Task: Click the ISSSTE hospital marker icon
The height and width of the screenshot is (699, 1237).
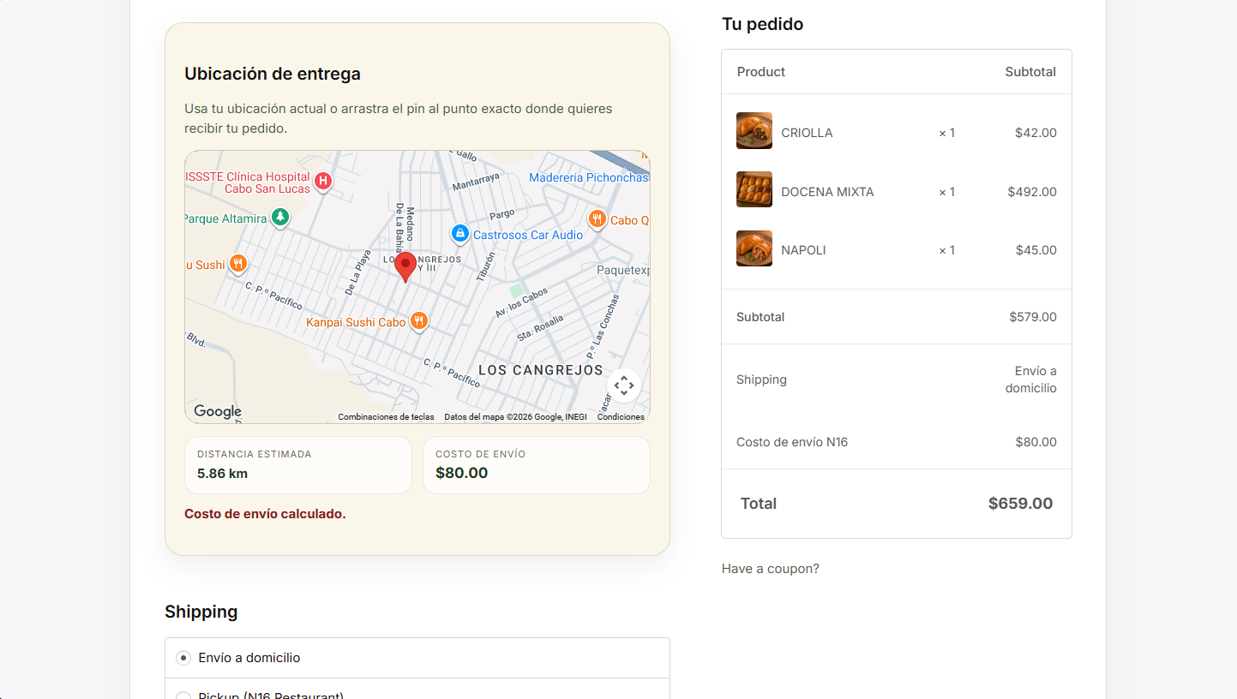Action: click(323, 182)
